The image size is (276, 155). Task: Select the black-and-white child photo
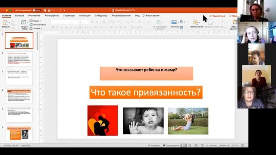[x=143, y=121]
